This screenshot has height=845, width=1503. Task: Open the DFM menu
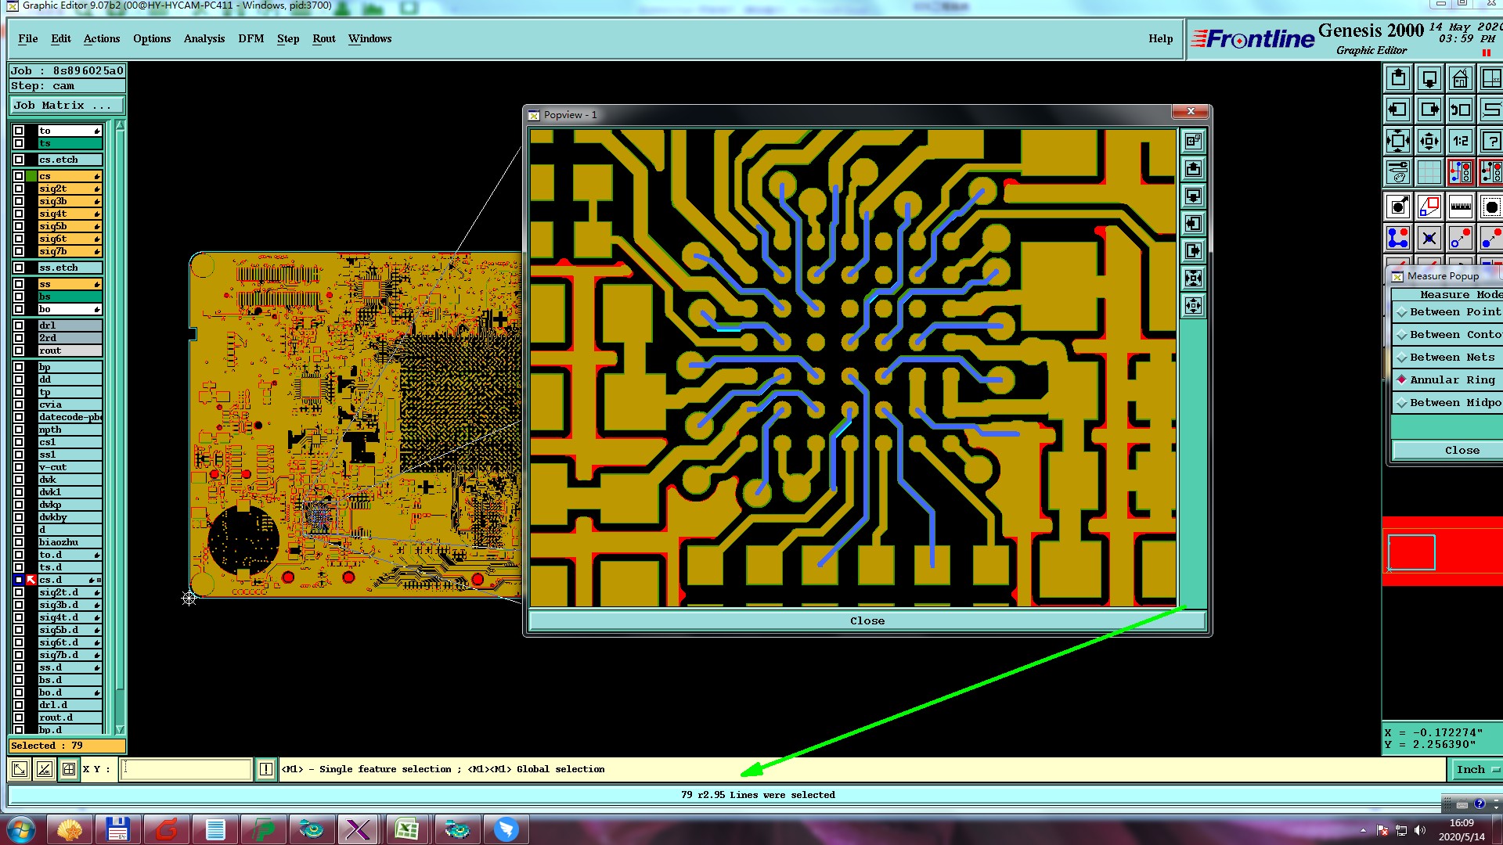pos(250,39)
